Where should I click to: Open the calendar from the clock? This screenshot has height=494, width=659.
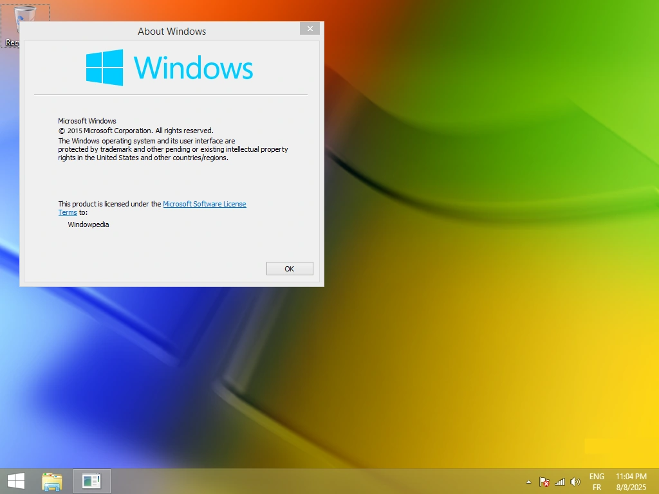(x=631, y=476)
